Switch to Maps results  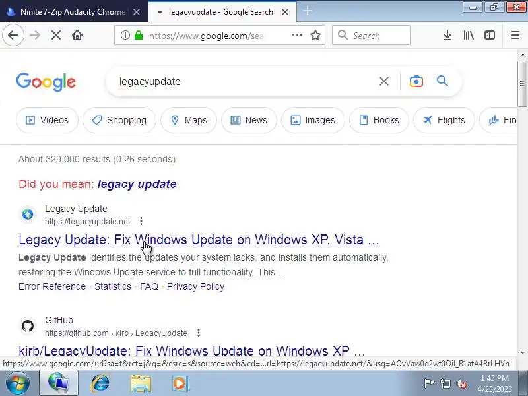pyautogui.click(x=189, y=120)
